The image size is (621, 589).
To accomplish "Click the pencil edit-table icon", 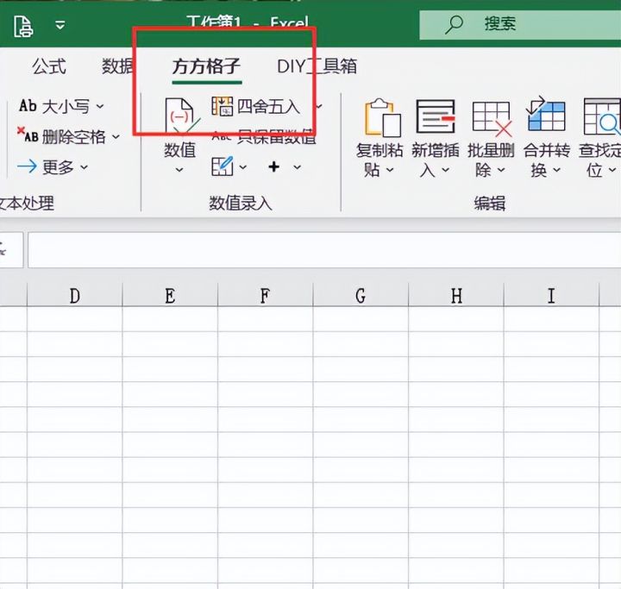I will (x=222, y=166).
